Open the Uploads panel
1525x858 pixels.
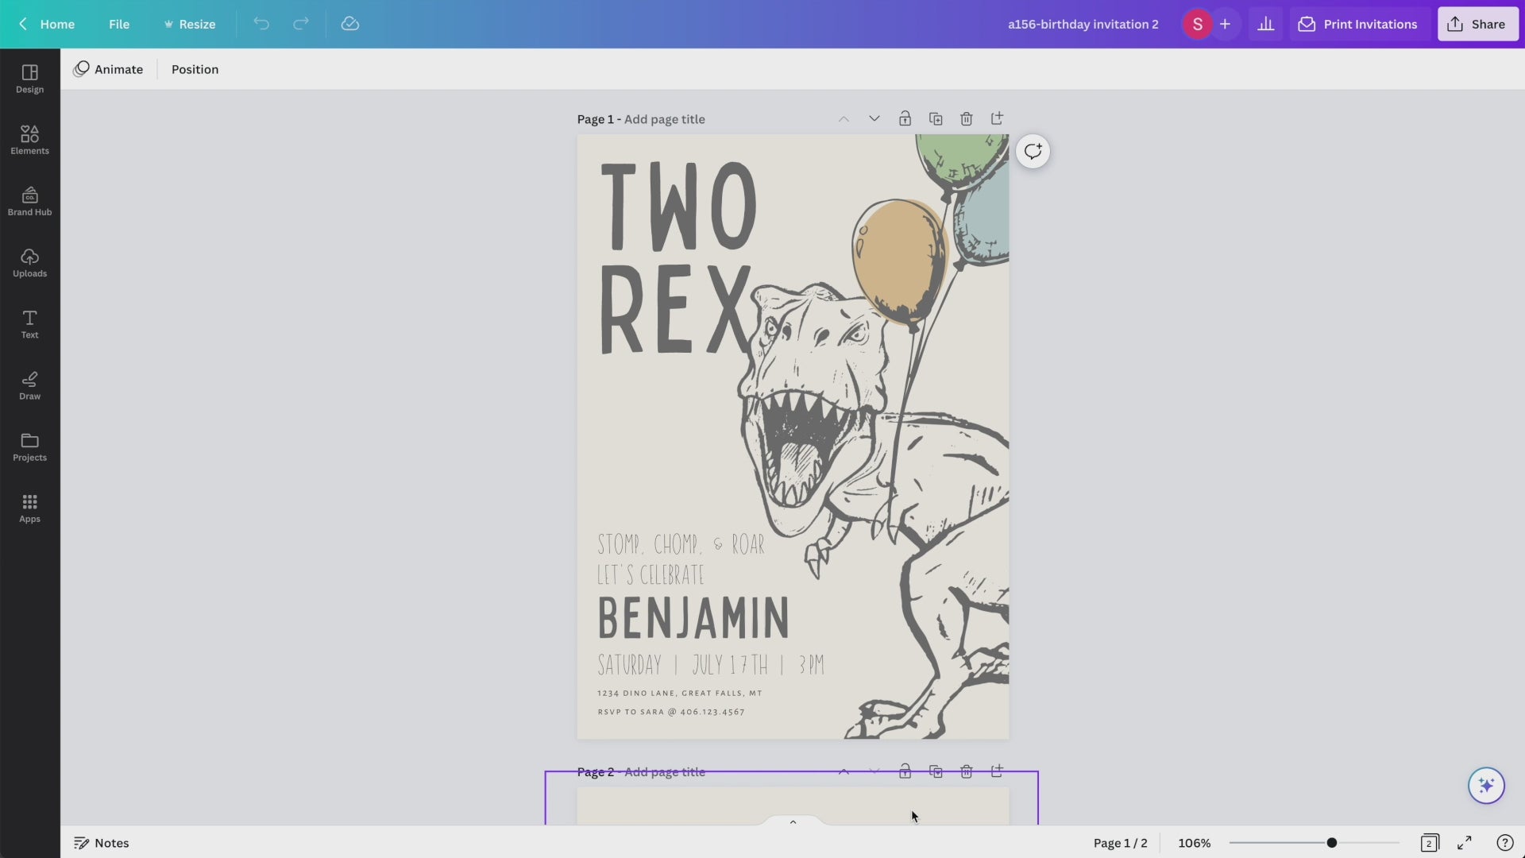click(x=29, y=262)
